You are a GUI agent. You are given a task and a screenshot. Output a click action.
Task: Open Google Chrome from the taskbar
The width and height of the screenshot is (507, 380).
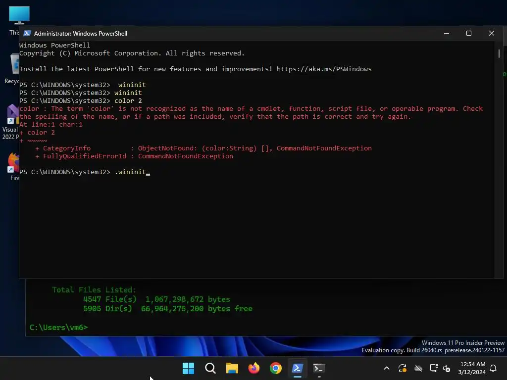coord(275,368)
